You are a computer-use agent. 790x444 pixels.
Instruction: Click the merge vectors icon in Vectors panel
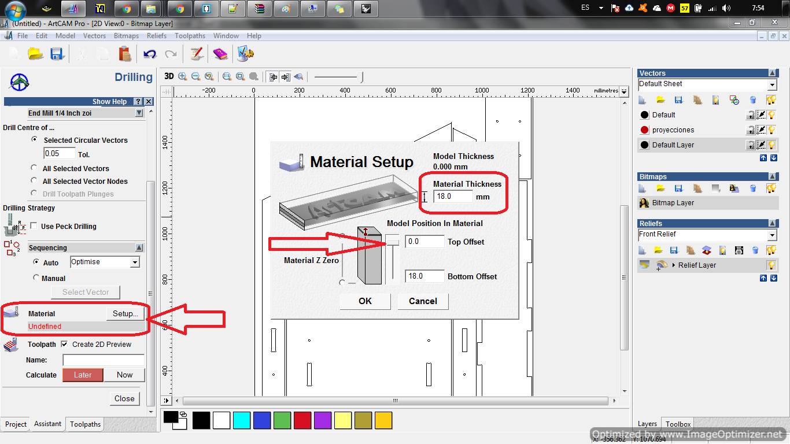tap(734, 100)
